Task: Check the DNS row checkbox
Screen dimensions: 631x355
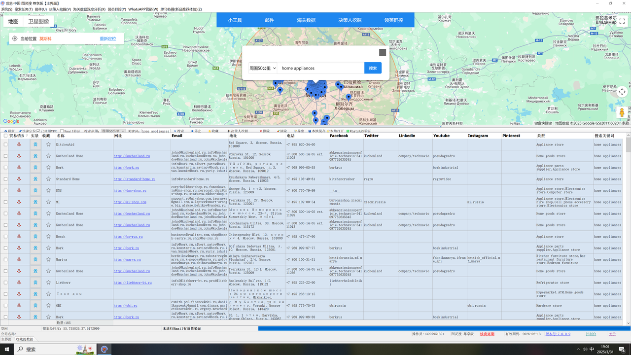Action: click(5, 190)
